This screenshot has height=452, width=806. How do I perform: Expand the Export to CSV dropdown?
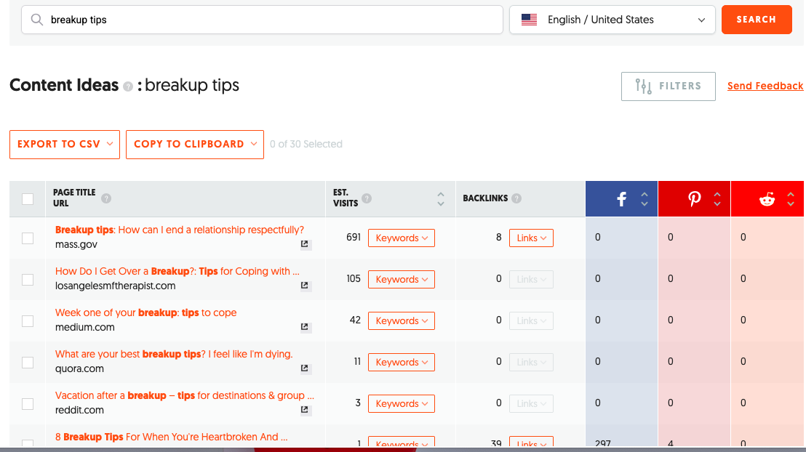tap(65, 145)
